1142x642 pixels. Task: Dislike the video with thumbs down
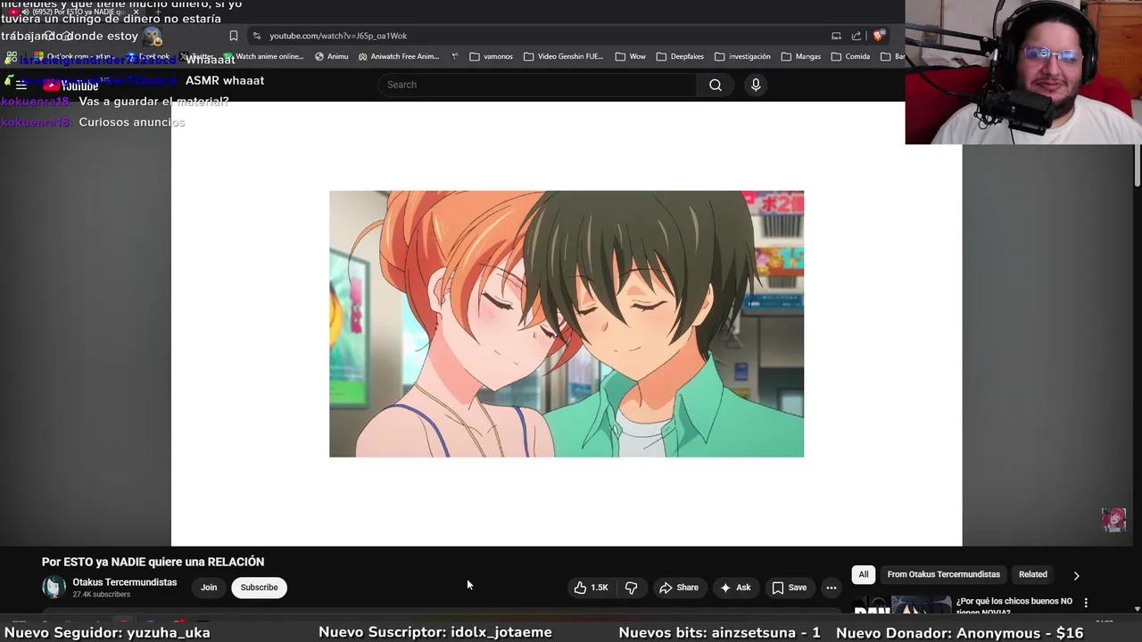point(631,588)
